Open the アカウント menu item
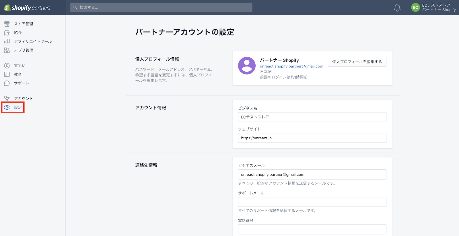 point(24,99)
